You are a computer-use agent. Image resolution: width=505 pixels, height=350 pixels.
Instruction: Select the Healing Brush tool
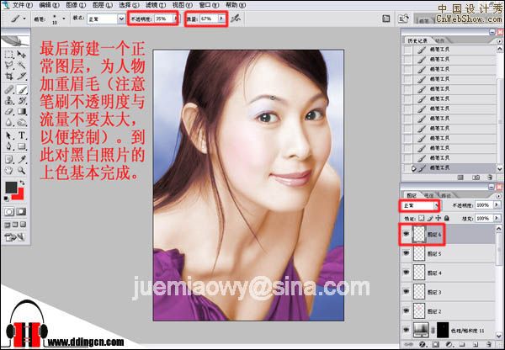pos(9,90)
